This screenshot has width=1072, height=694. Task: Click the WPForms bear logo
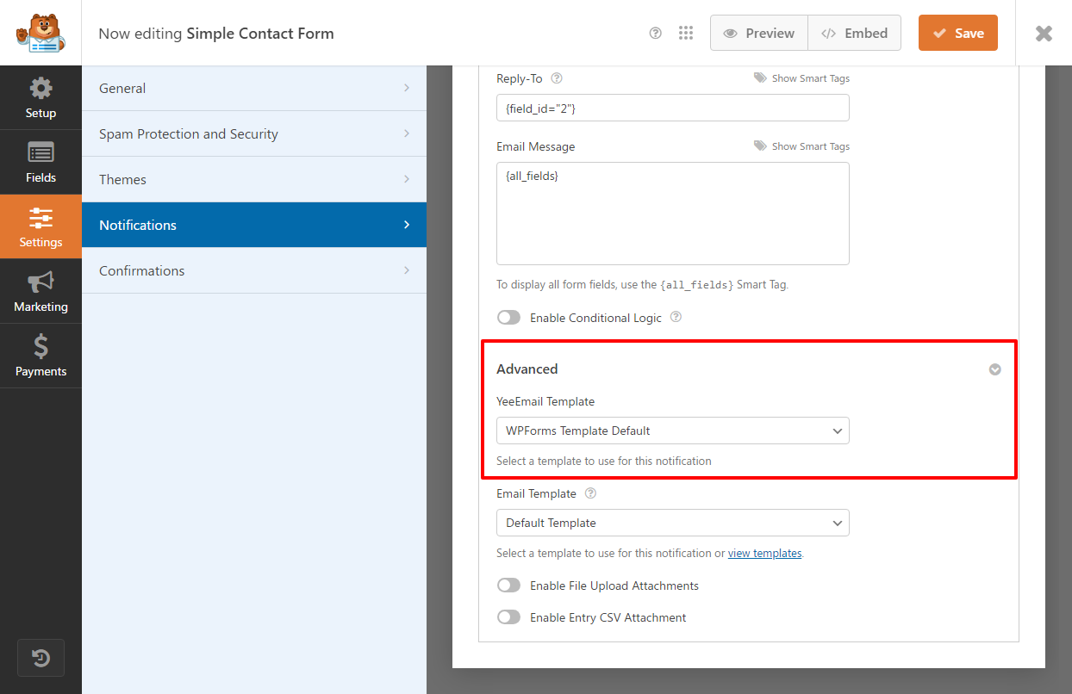click(41, 33)
